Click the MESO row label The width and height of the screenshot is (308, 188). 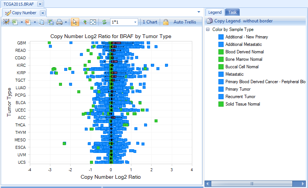(x=20, y=140)
